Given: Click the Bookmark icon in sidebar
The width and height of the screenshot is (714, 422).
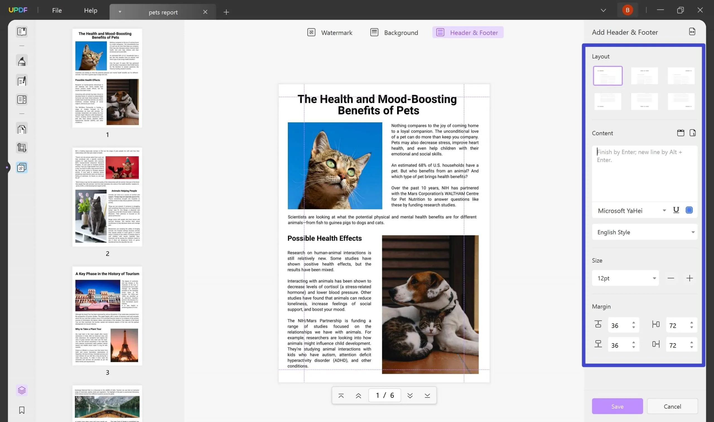Looking at the screenshot, I should [x=22, y=411].
